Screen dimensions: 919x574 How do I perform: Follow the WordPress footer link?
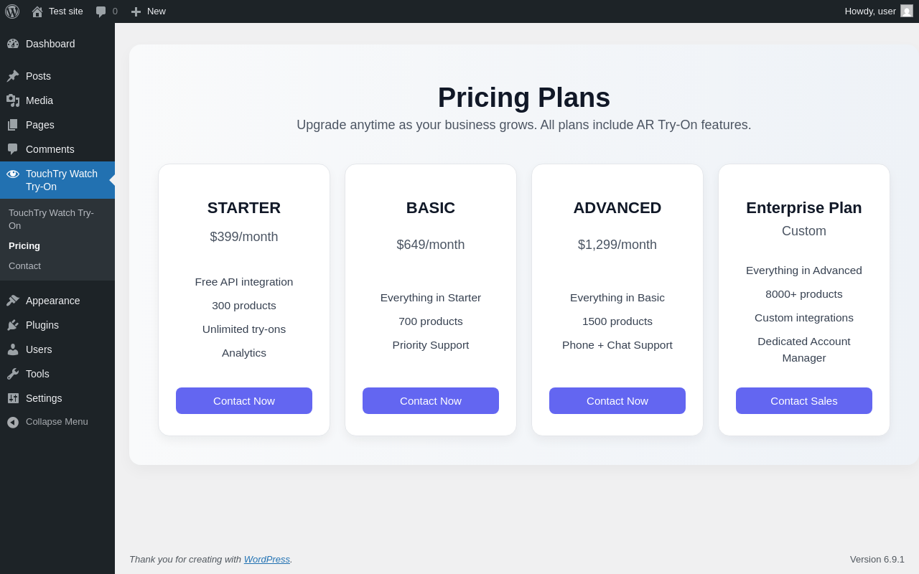pyautogui.click(x=266, y=560)
